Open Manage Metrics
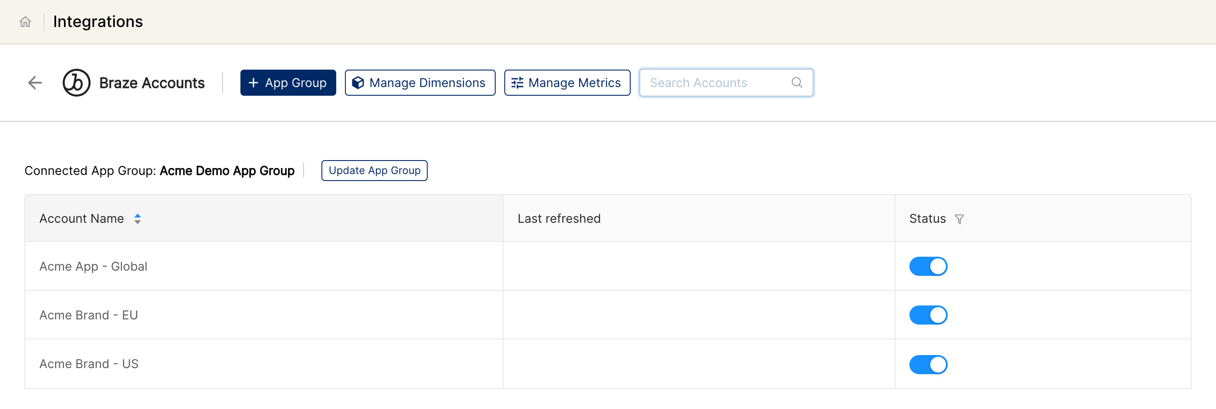The width and height of the screenshot is (1216, 409). pos(567,83)
